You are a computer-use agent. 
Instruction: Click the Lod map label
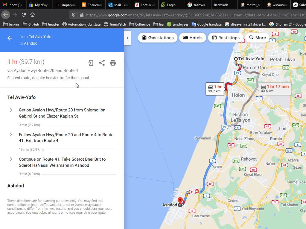coord(283,129)
